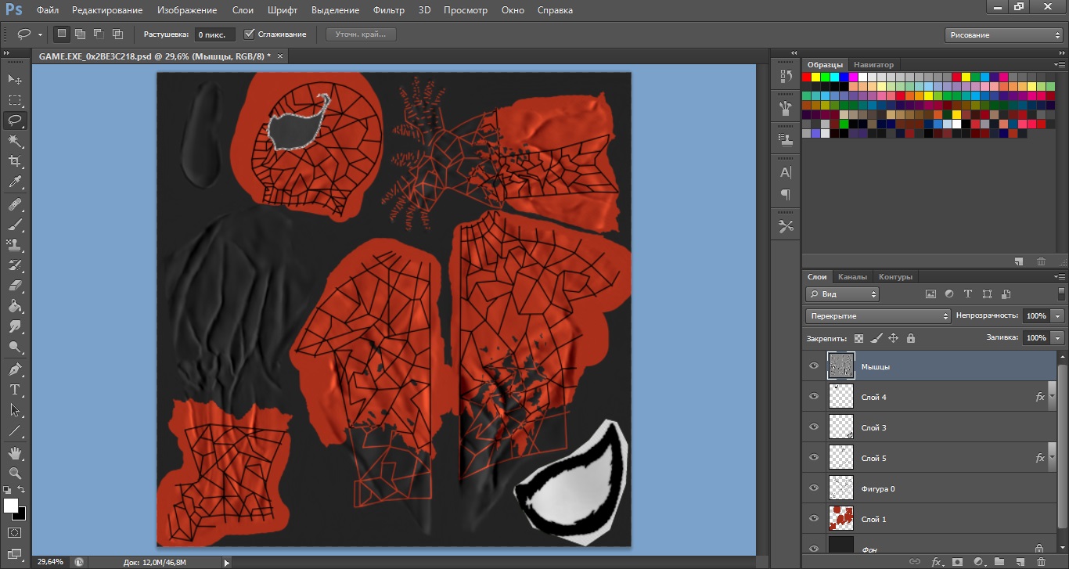The width and height of the screenshot is (1069, 569).
Task: Hide the Слой 4 layer
Action: click(814, 397)
